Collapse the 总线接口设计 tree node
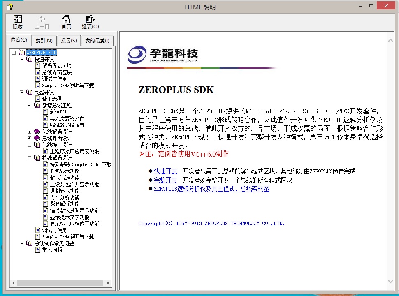Image resolution: width=399 pixels, height=296 pixels. pos(30,145)
